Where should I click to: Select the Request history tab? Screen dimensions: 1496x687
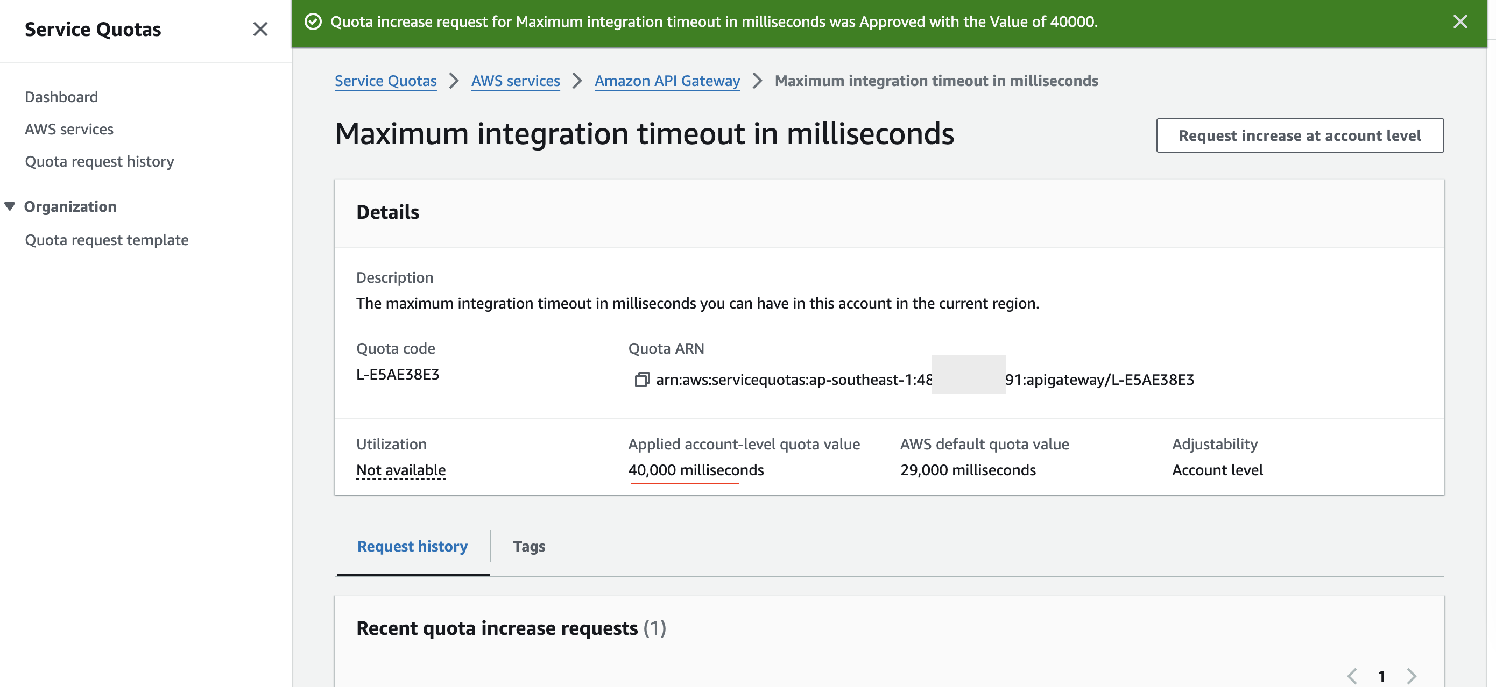pyautogui.click(x=412, y=546)
